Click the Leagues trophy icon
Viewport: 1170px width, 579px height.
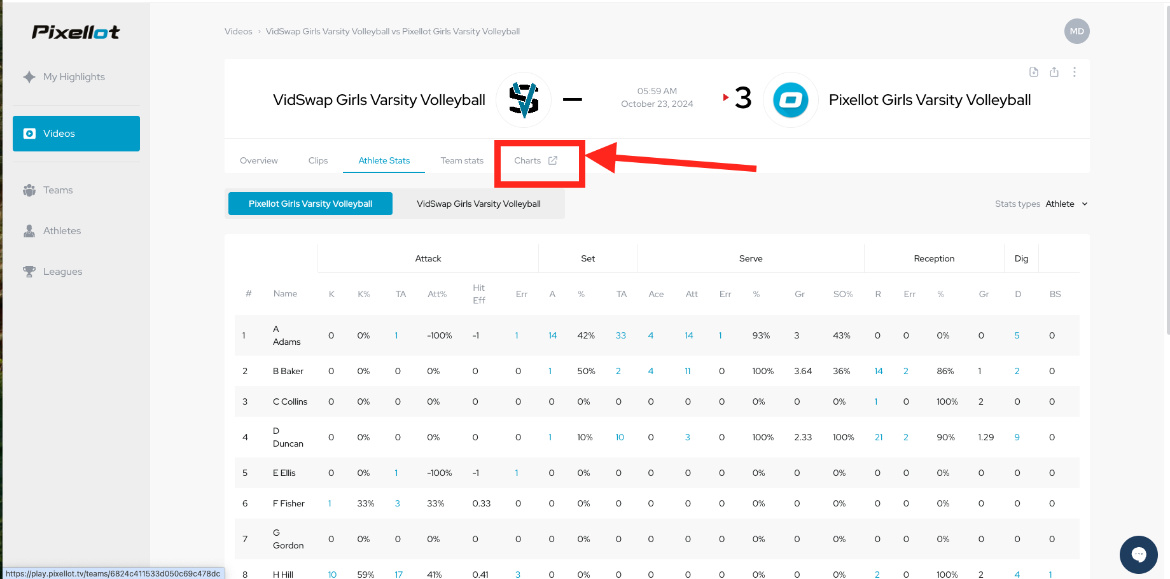(29, 272)
